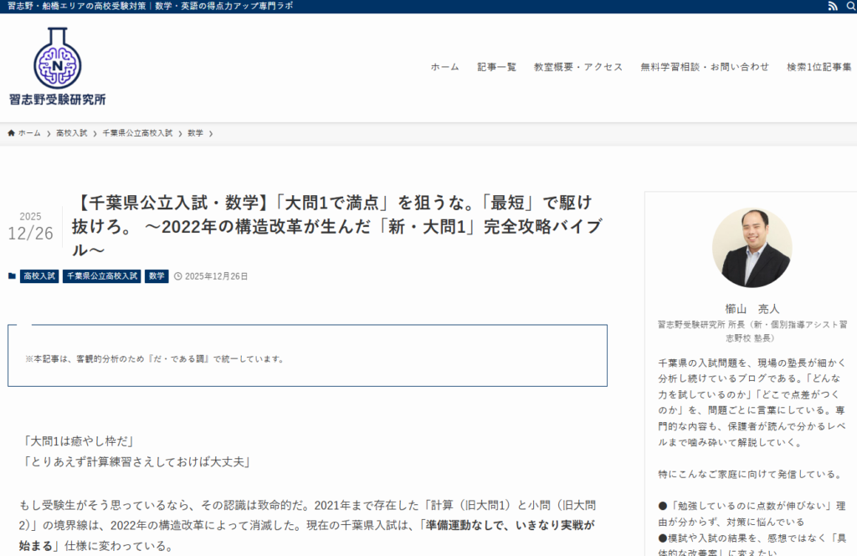Click the home icon in breadcrumb
857x556 pixels.
click(12, 133)
